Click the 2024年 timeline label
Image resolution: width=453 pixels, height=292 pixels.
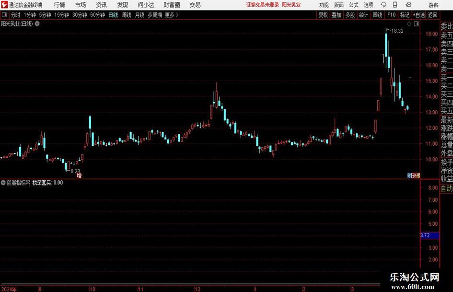[x=9, y=289]
